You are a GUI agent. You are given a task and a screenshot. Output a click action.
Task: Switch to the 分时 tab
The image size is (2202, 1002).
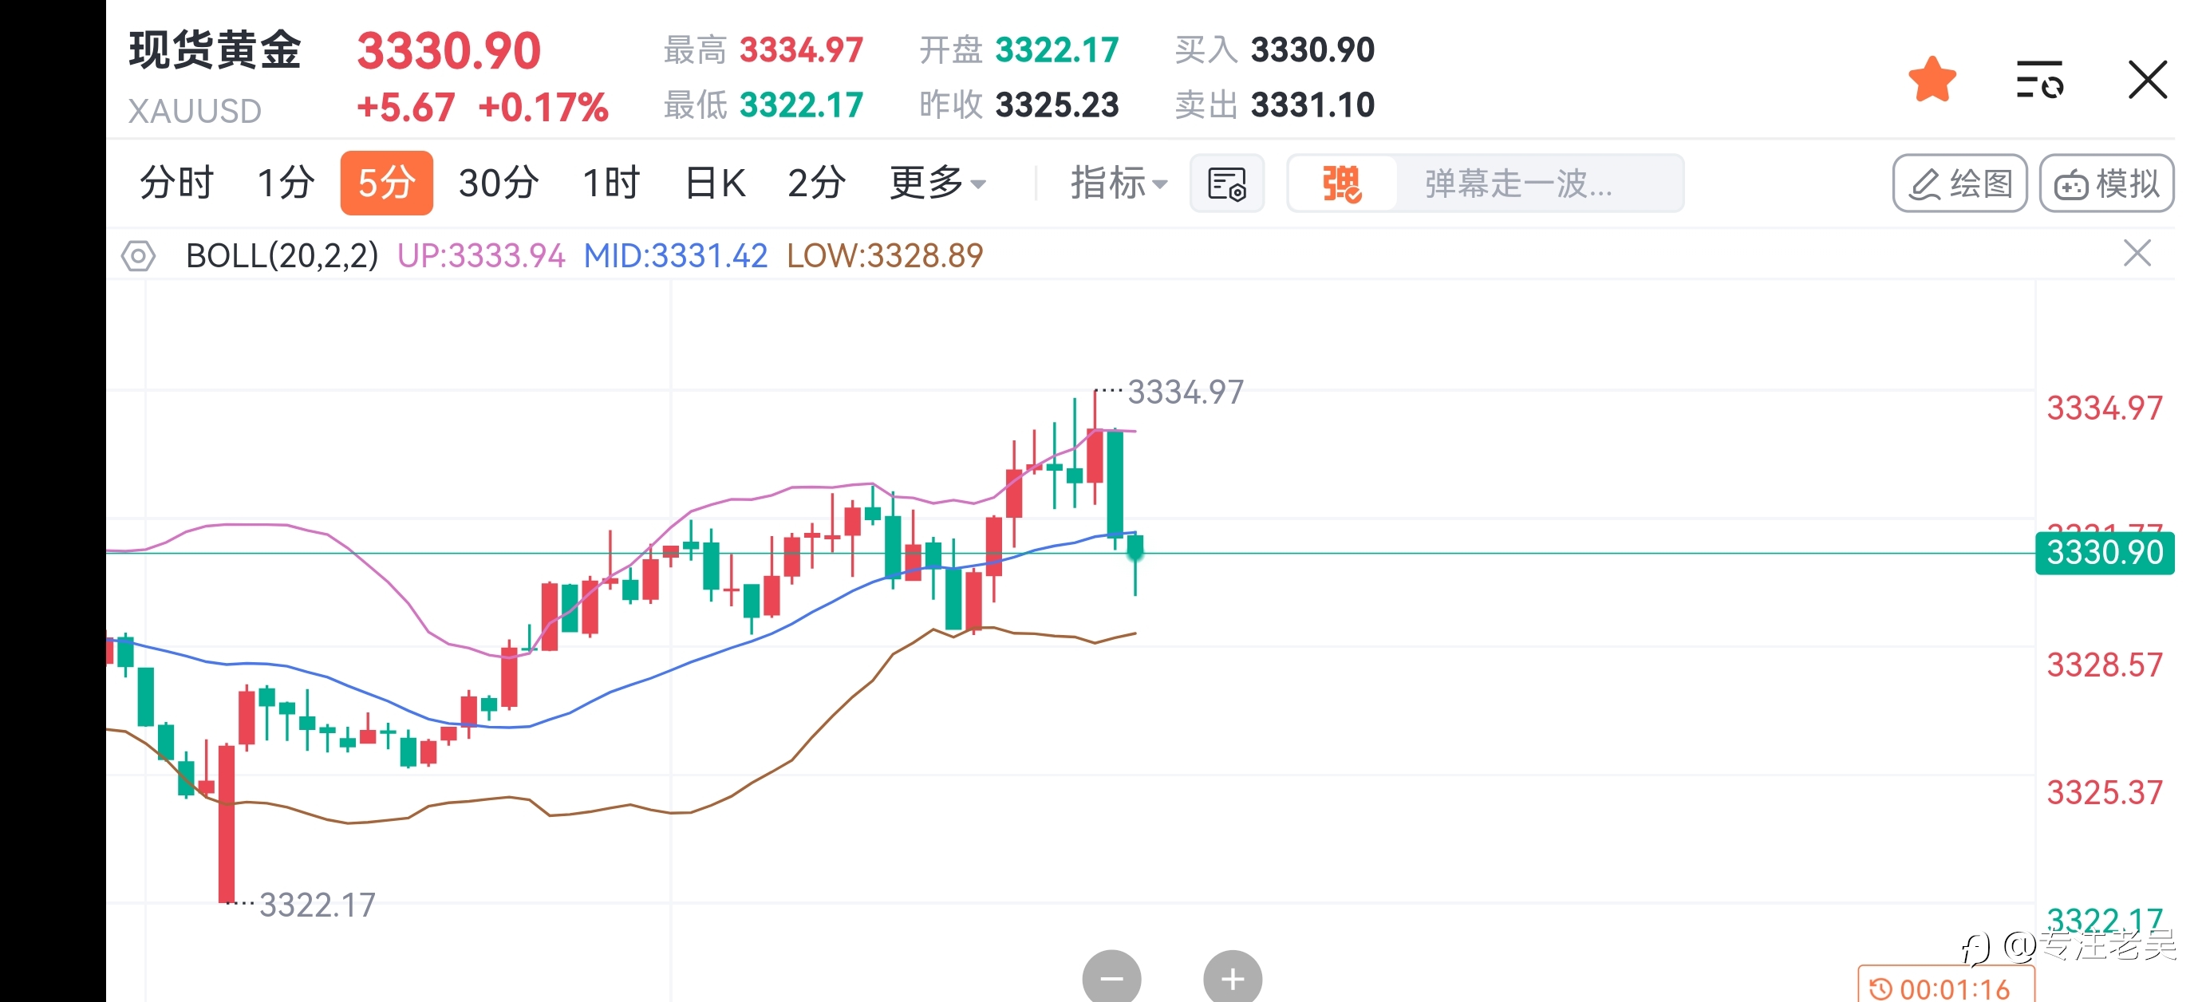click(x=176, y=183)
